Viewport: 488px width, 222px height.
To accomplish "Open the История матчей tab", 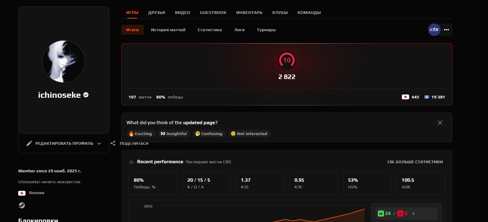I will point(168,30).
